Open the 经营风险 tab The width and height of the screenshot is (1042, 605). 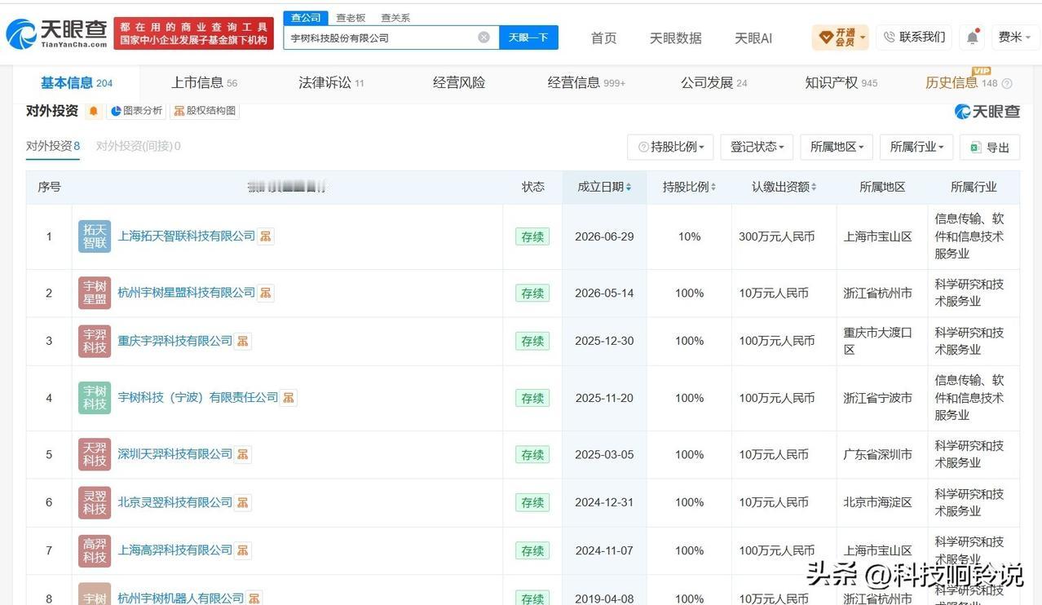pos(459,82)
